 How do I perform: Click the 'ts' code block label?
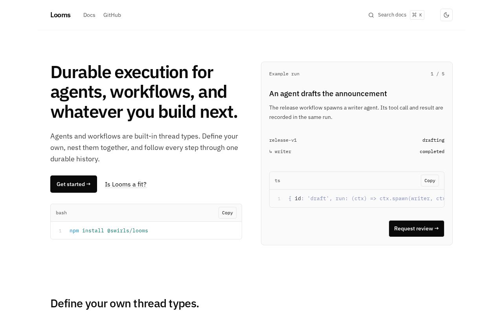click(277, 181)
